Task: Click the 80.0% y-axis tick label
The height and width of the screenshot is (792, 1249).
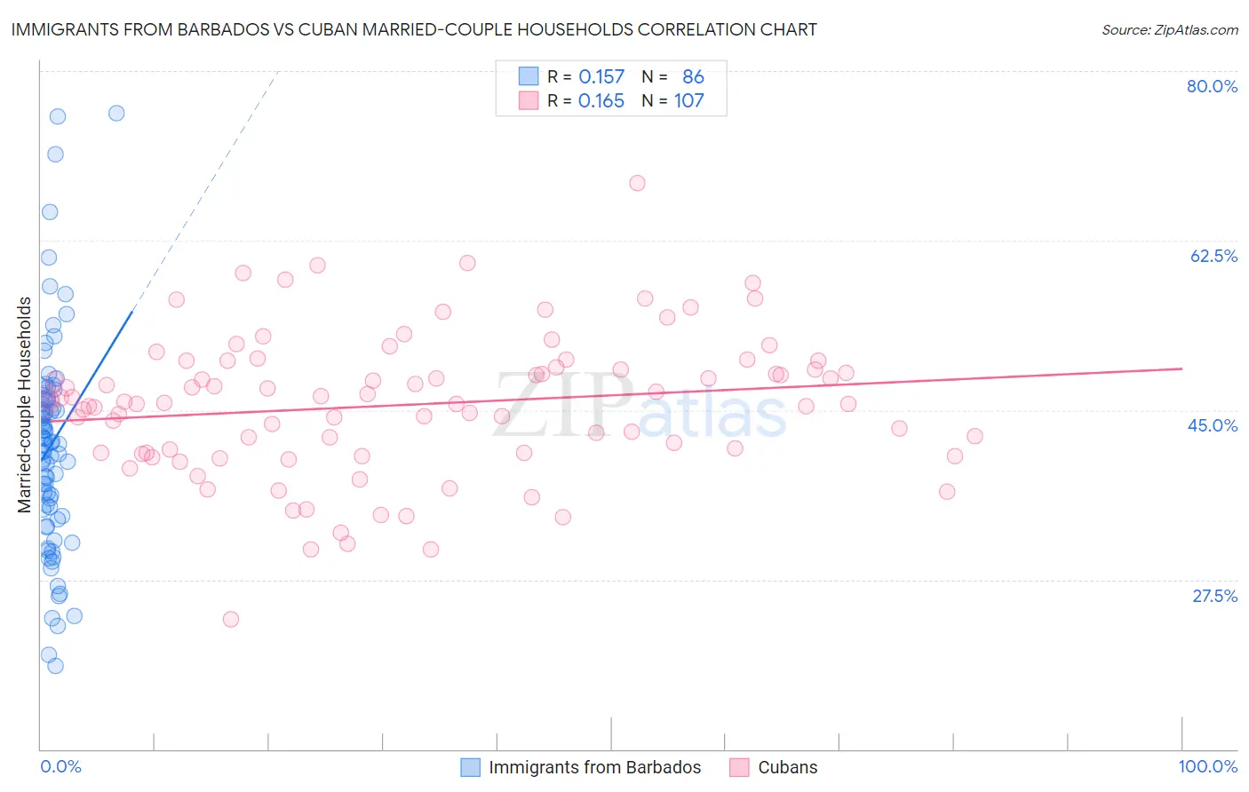Action: tap(1212, 86)
